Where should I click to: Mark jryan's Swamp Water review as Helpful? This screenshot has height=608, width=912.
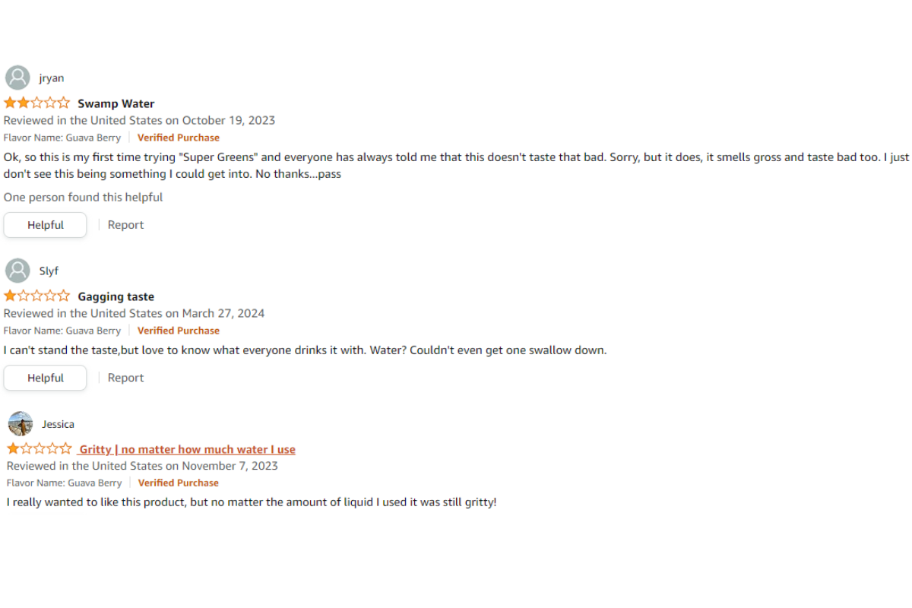click(46, 225)
